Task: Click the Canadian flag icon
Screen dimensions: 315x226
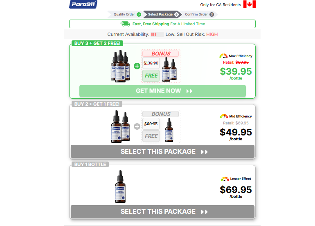Action: coord(249,4)
